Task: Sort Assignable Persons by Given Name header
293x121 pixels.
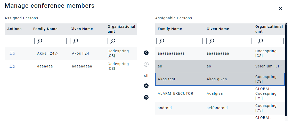Action: point(218,29)
